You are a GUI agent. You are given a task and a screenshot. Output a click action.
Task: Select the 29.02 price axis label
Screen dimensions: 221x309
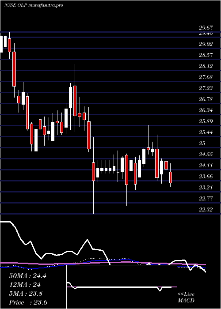click(x=206, y=44)
